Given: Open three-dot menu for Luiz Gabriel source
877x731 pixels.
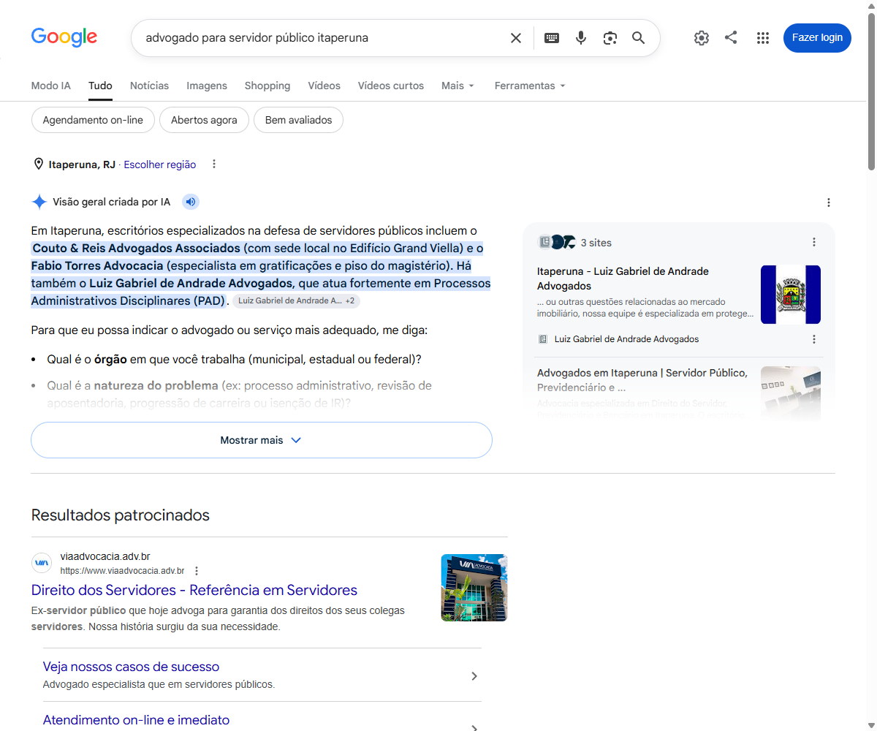Looking at the screenshot, I should [814, 339].
